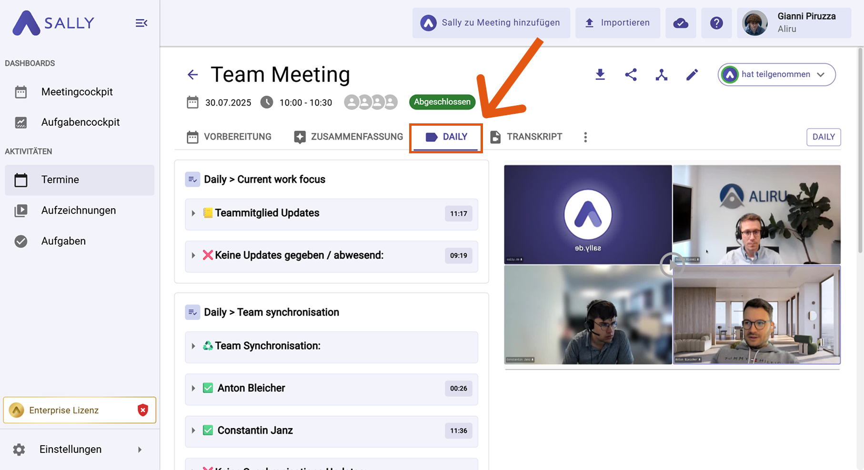This screenshot has width=864, height=470.
Task: Expand Keine Updates gegeben / abwesend row
Action: 332,256
